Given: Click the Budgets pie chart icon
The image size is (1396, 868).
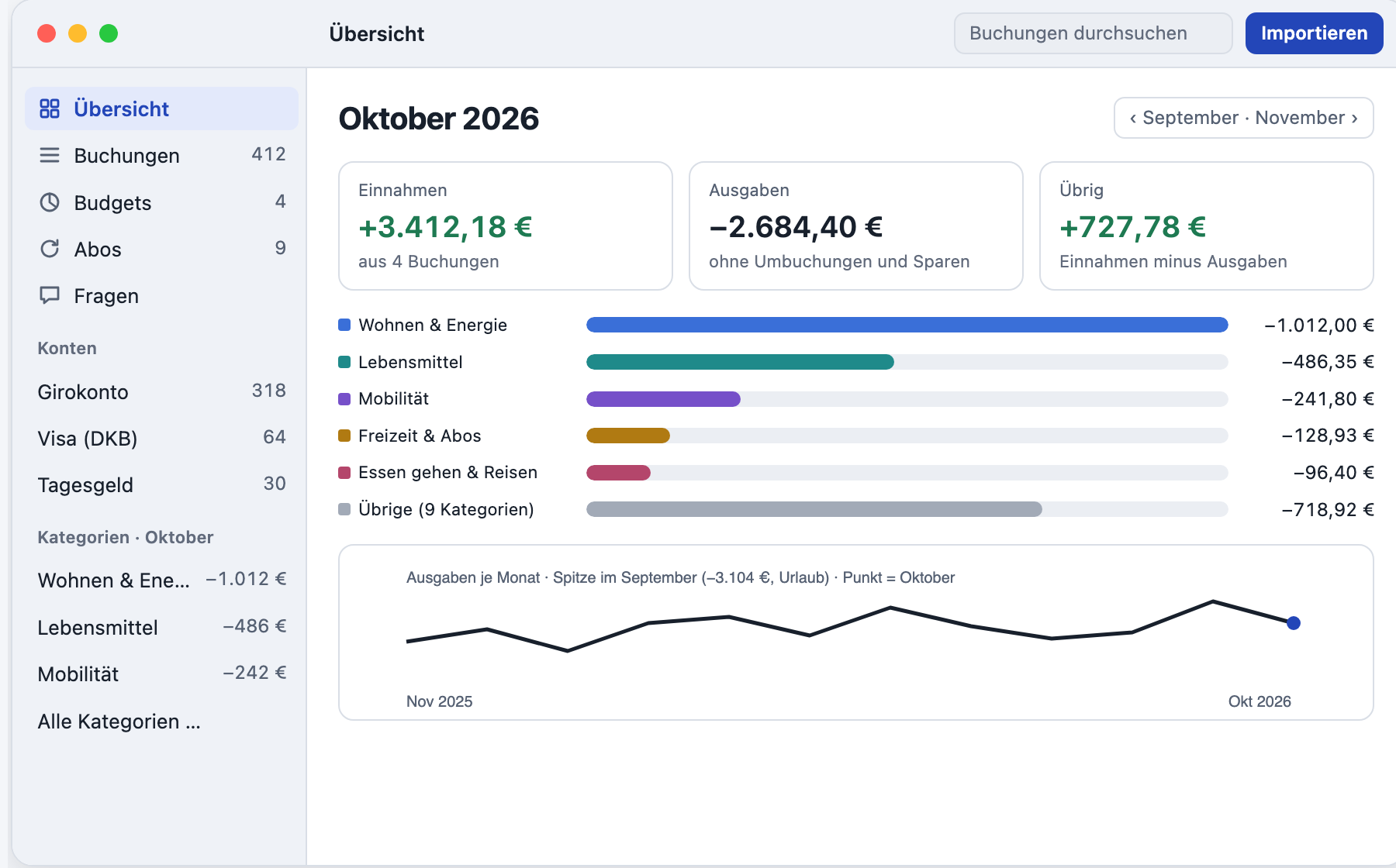Looking at the screenshot, I should pyautogui.click(x=50, y=202).
